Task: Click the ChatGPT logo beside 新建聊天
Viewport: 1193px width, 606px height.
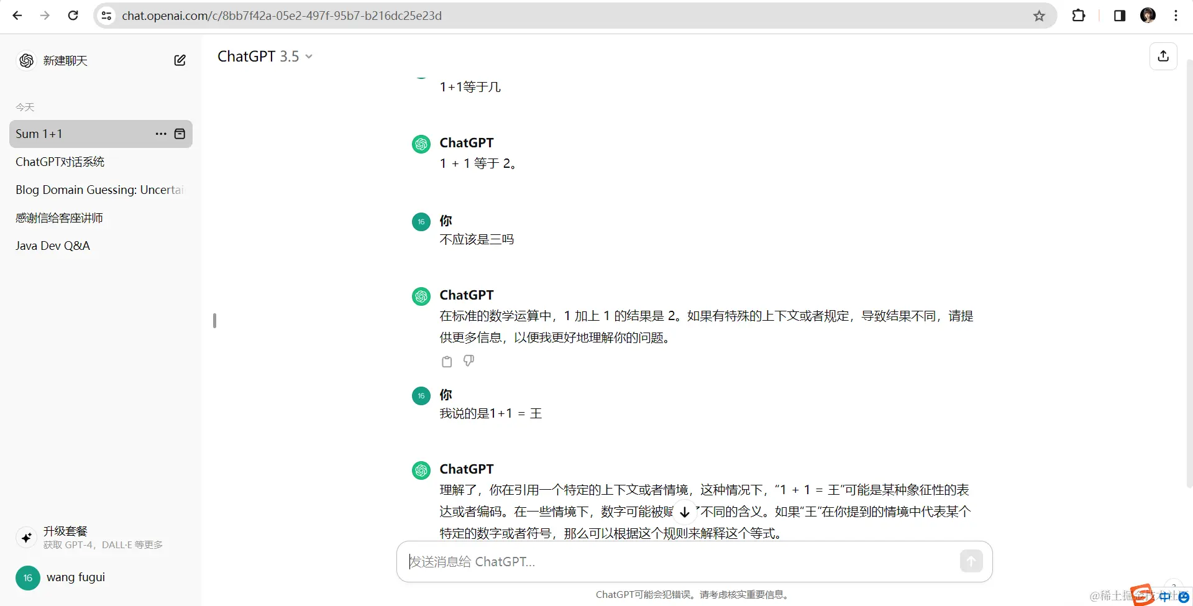Action: (x=26, y=60)
